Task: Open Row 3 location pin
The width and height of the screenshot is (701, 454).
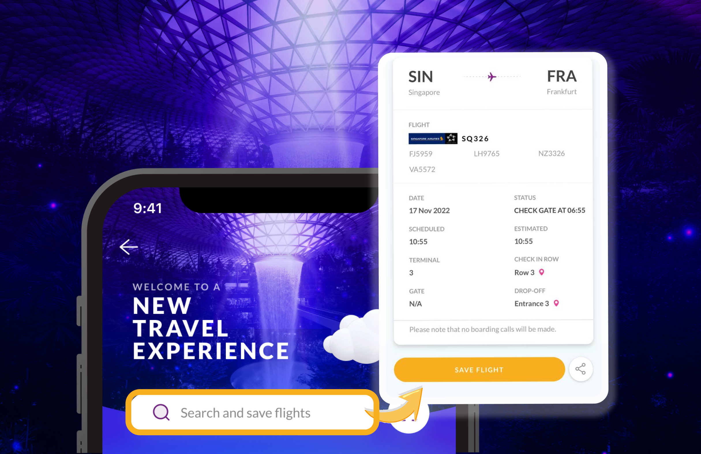Action: pyautogui.click(x=541, y=272)
